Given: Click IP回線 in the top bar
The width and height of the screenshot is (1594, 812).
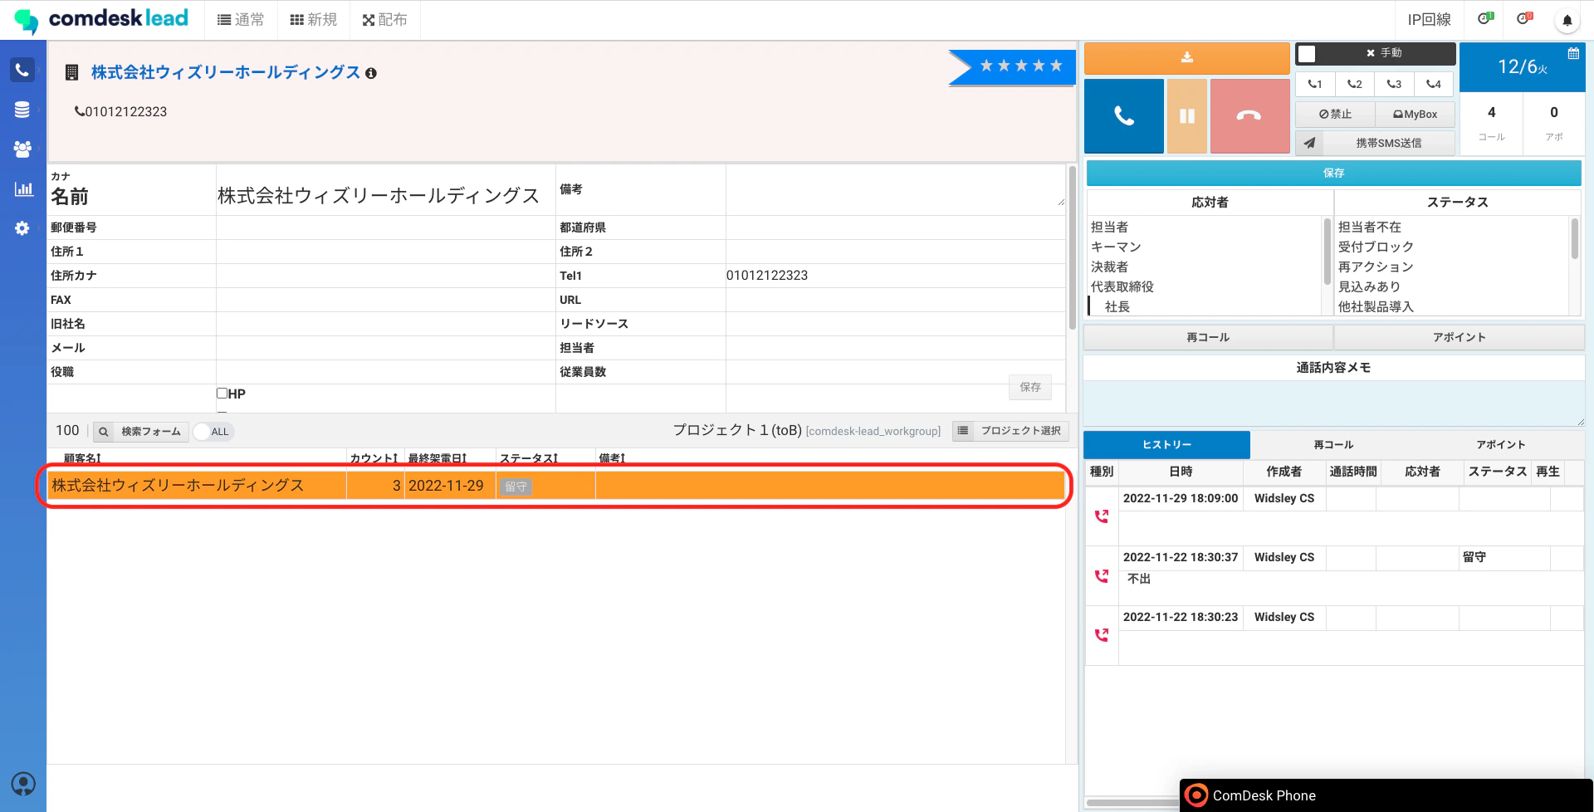Looking at the screenshot, I should 1429,20.
